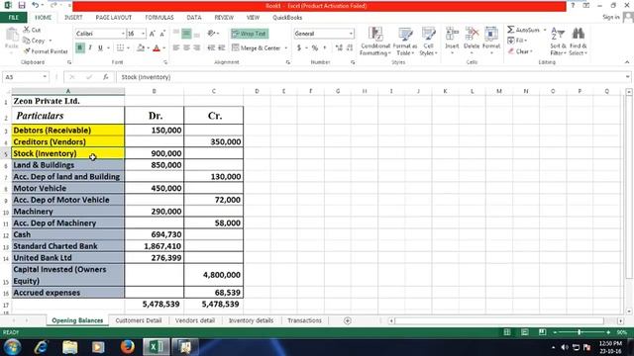Click the Copy icon in Clipboard group

[x=27, y=41]
